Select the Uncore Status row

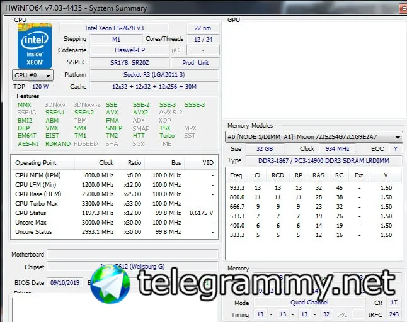click(115, 232)
